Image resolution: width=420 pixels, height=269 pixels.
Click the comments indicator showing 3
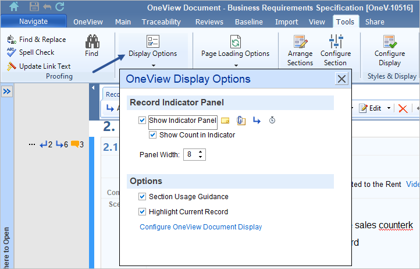[x=77, y=144]
